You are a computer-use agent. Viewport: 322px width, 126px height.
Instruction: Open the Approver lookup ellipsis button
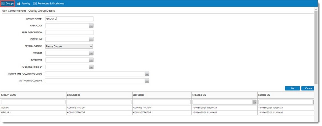(91, 60)
